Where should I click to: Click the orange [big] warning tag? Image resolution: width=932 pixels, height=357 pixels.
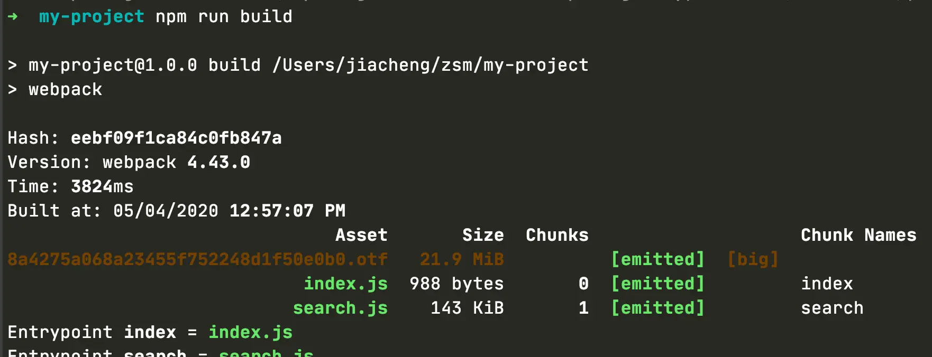(753, 259)
